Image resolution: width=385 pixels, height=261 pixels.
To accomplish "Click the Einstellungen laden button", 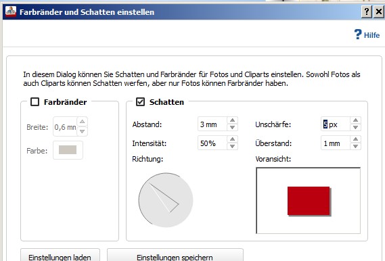I will pos(60,256).
